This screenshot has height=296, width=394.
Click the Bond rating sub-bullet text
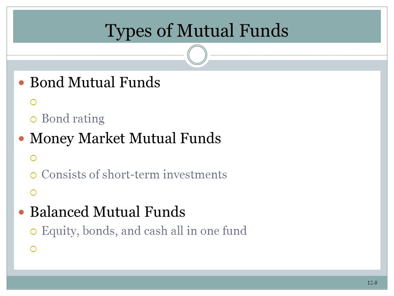tap(73, 119)
